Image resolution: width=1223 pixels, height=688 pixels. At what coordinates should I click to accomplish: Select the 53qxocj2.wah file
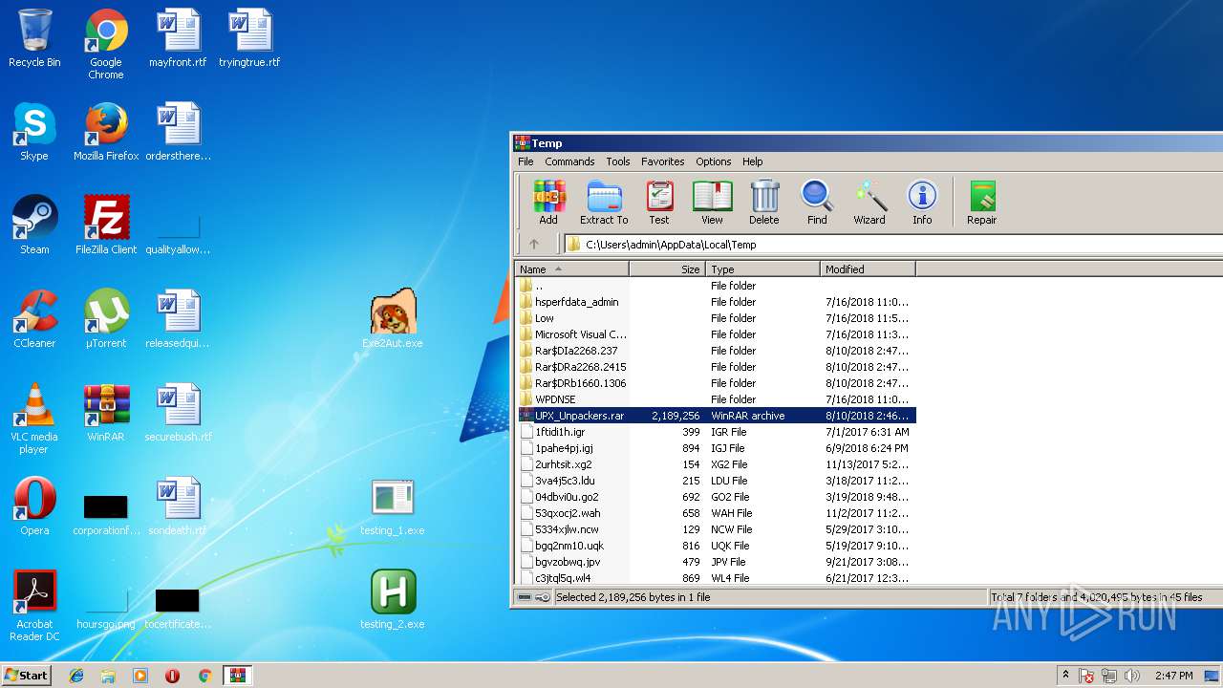pyautogui.click(x=717, y=513)
